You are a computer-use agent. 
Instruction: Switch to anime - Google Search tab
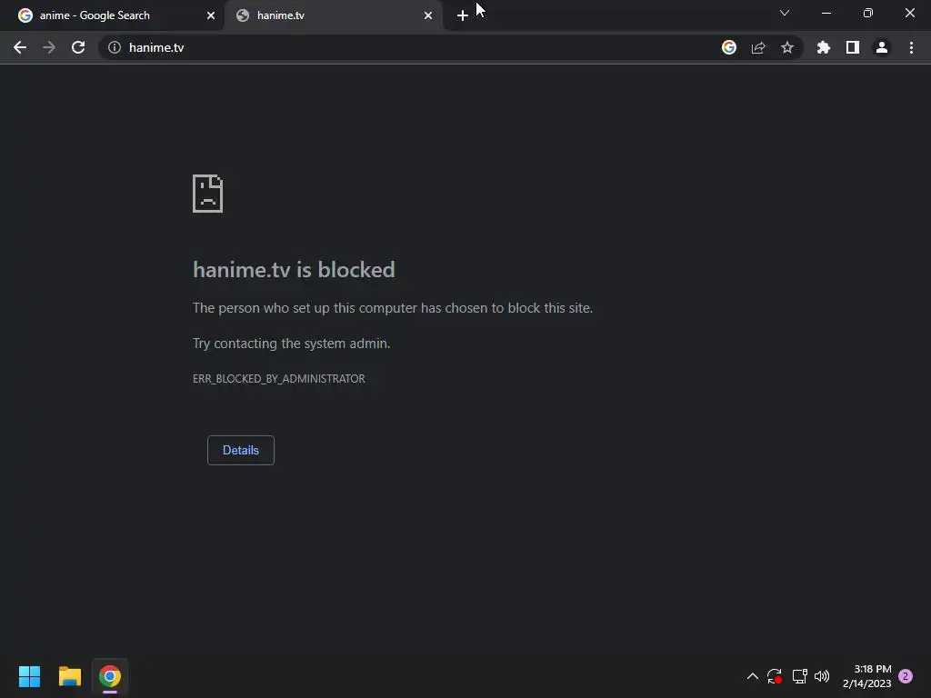click(x=113, y=15)
